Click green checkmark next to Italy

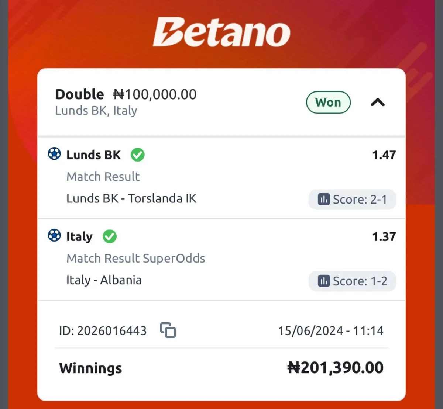tap(110, 236)
